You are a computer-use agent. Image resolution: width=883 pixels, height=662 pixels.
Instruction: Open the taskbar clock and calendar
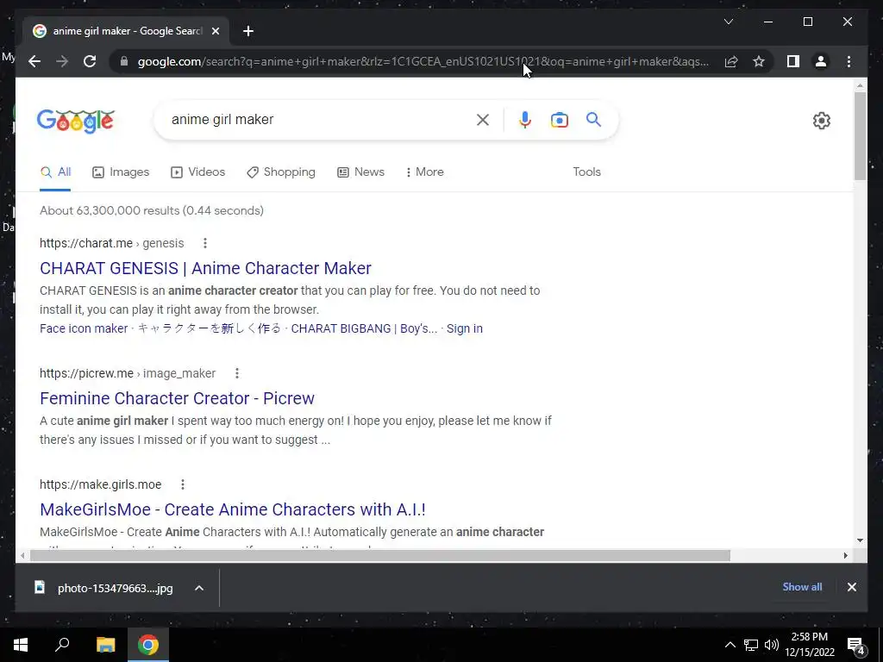tap(810, 645)
